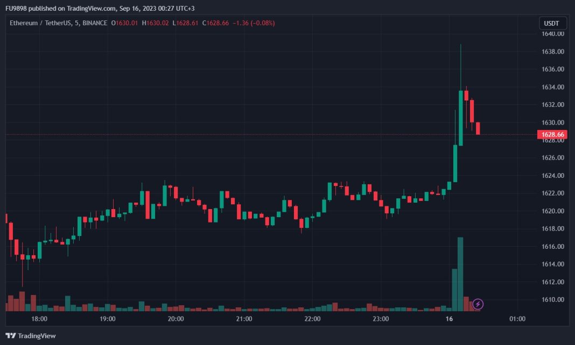Click the 22:00 time axis label

[312, 319]
